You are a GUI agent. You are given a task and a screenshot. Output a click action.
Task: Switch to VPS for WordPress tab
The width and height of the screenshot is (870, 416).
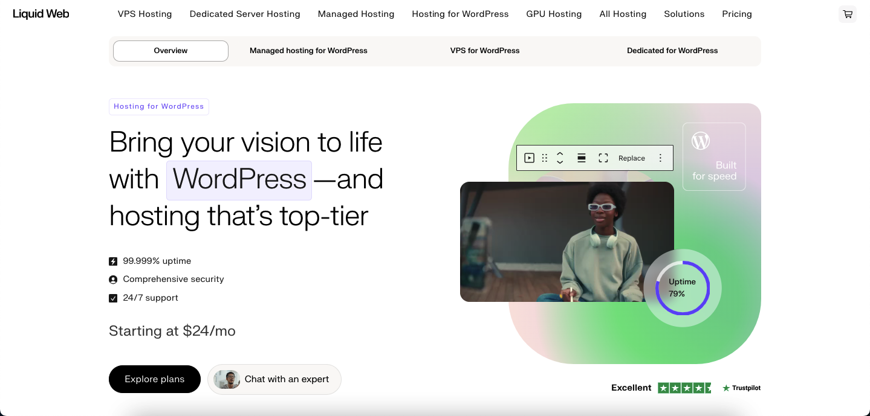485,51
